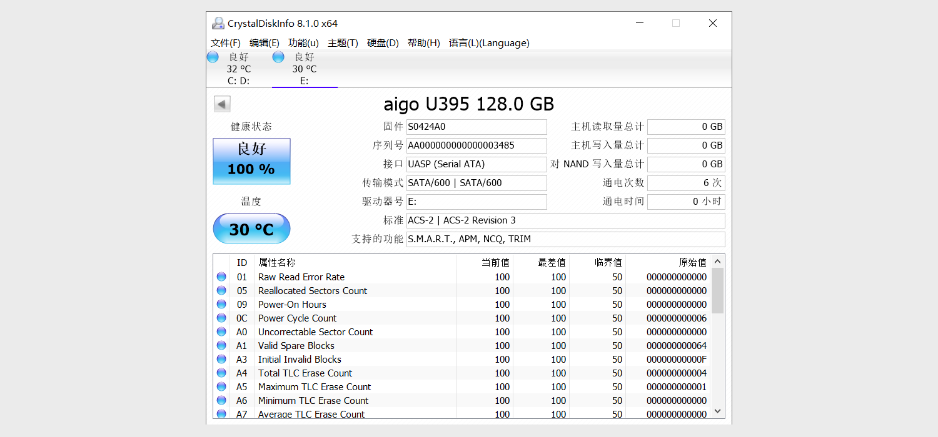Click the 最差值 column header

click(541, 262)
